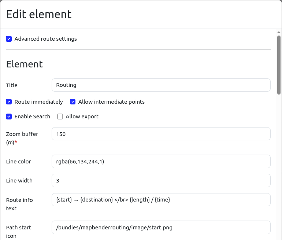Click the 'Edit element' dialog title
This screenshot has width=282, height=240.
[39, 14]
